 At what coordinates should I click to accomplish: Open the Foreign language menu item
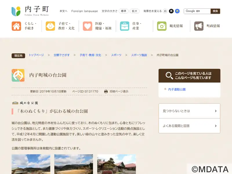[x=84, y=11]
